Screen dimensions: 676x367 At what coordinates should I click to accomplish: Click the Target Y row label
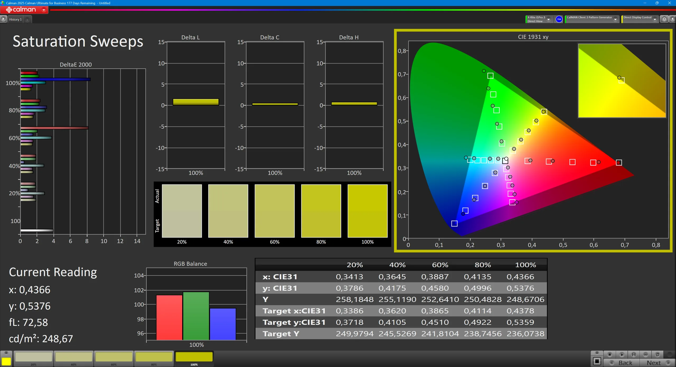pos(281,334)
